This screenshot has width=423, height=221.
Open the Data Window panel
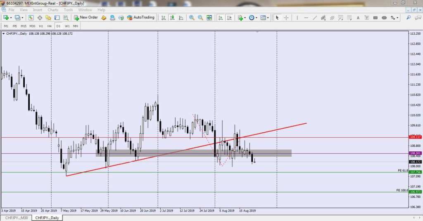(40, 18)
